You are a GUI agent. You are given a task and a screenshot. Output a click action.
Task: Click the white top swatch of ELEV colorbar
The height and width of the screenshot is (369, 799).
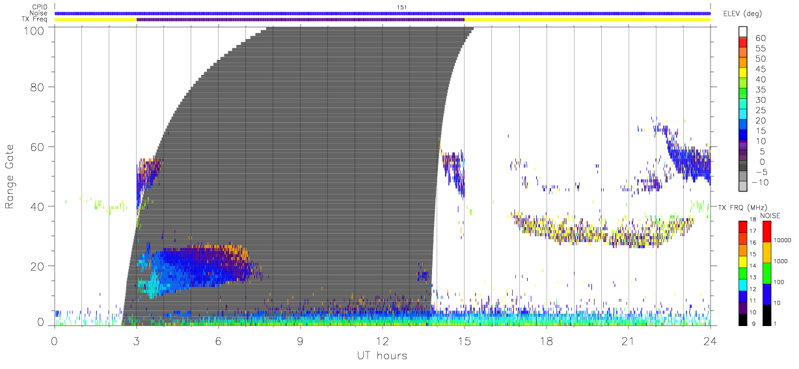[743, 32]
